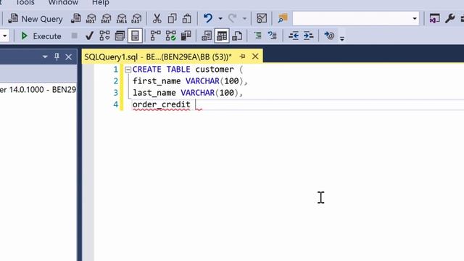Collapse the CREATE TABLE code block
Screen dimensions: 464x261
point(128,70)
